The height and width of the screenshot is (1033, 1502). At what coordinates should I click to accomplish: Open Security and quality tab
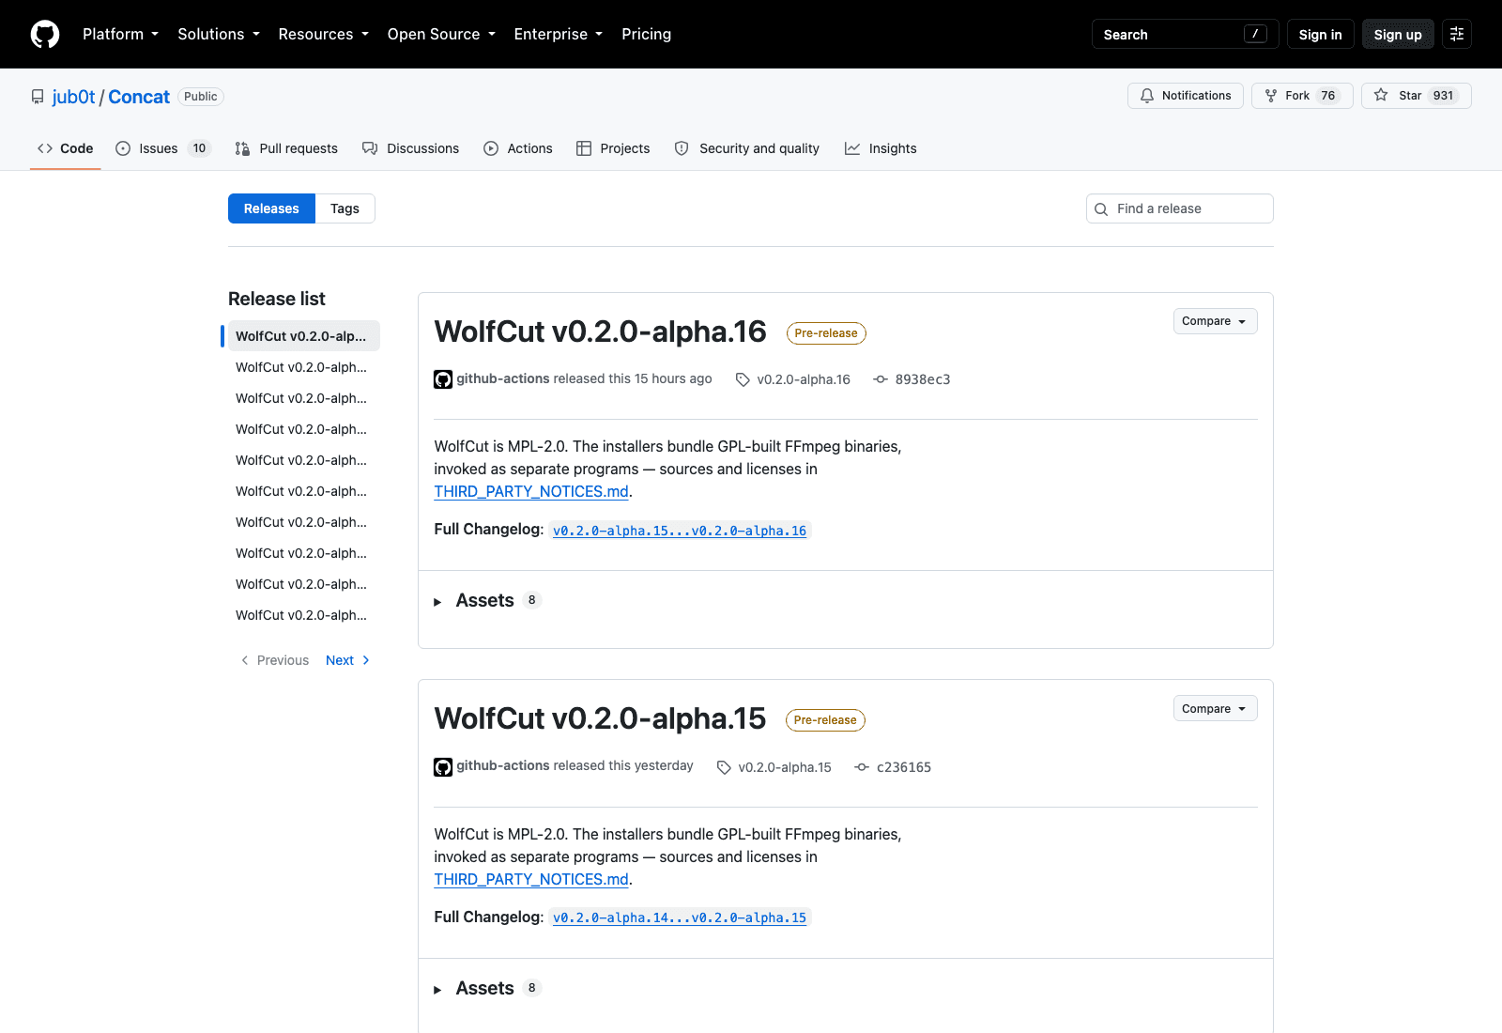click(x=747, y=148)
